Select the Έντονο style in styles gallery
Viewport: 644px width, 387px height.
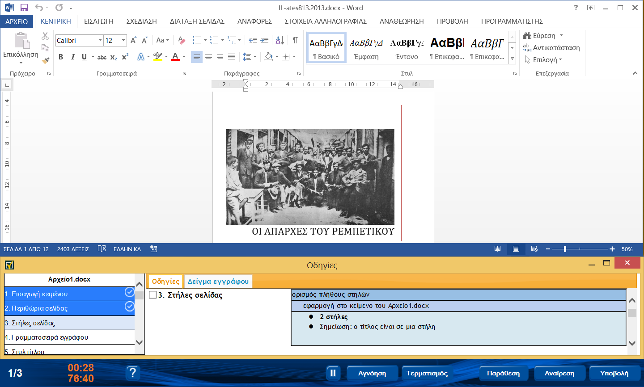click(407, 47)
